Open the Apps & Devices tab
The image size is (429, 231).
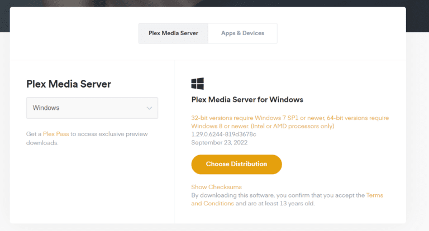(242, 33)
